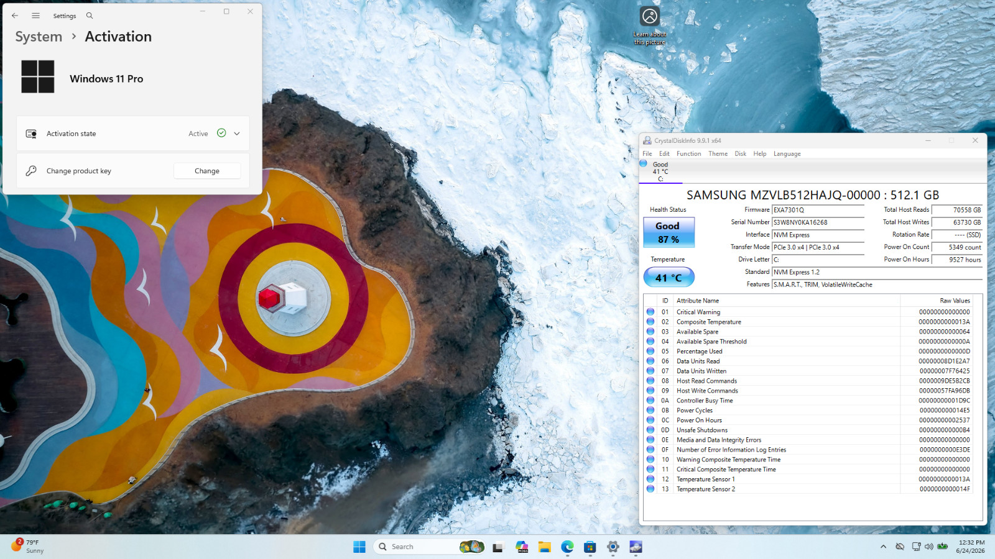Click the CrystalDiskInfo taskbar icon
The width and height of the screenshot is (995, 559).
[636, 547]
